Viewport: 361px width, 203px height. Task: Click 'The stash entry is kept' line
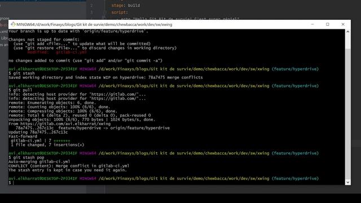click(x=68, y=170)
